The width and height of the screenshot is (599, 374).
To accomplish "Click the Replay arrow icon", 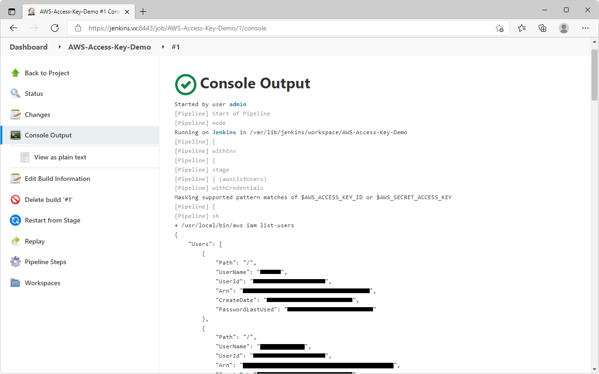I will (15, 241).
